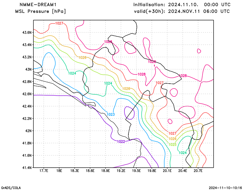Image resolution: width=247 pixels, height=190 pixels.
Task: Select the orange 1026 label beside 43.2N gridline
Action: pos(82,57)
